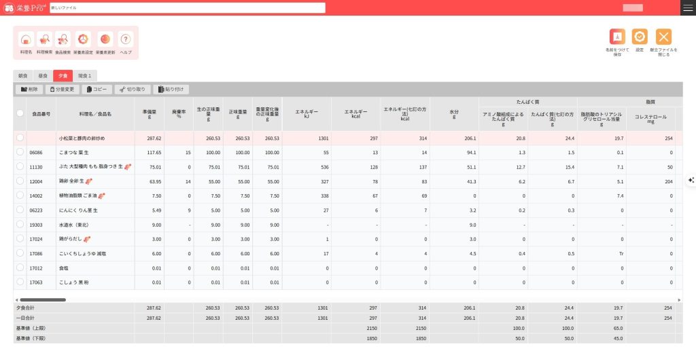Click the 削除 delete button

tap(30, 89)
